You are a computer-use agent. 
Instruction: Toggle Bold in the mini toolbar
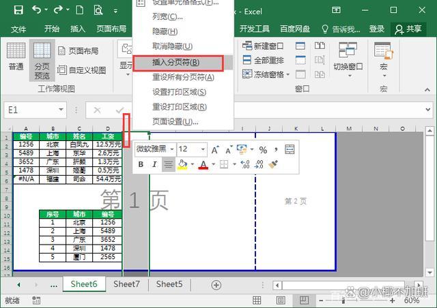(141, 164)
